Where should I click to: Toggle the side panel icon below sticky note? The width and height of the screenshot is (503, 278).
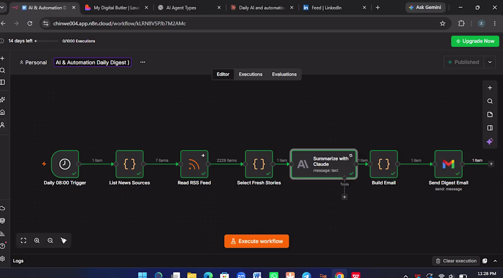point(490,128)
